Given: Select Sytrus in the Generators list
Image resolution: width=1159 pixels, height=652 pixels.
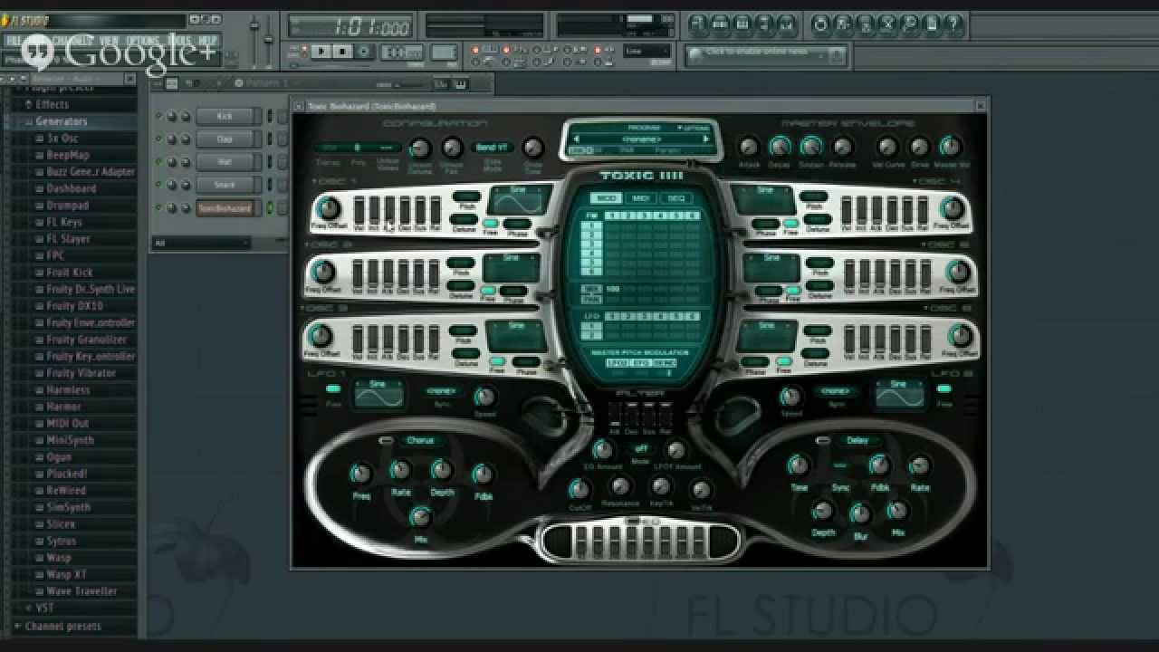Looking at the screenshot, I should (x=61, y=541).
